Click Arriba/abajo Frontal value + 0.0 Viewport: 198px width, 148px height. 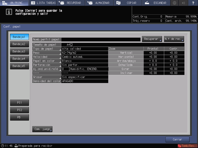click(x=154, y=61)
